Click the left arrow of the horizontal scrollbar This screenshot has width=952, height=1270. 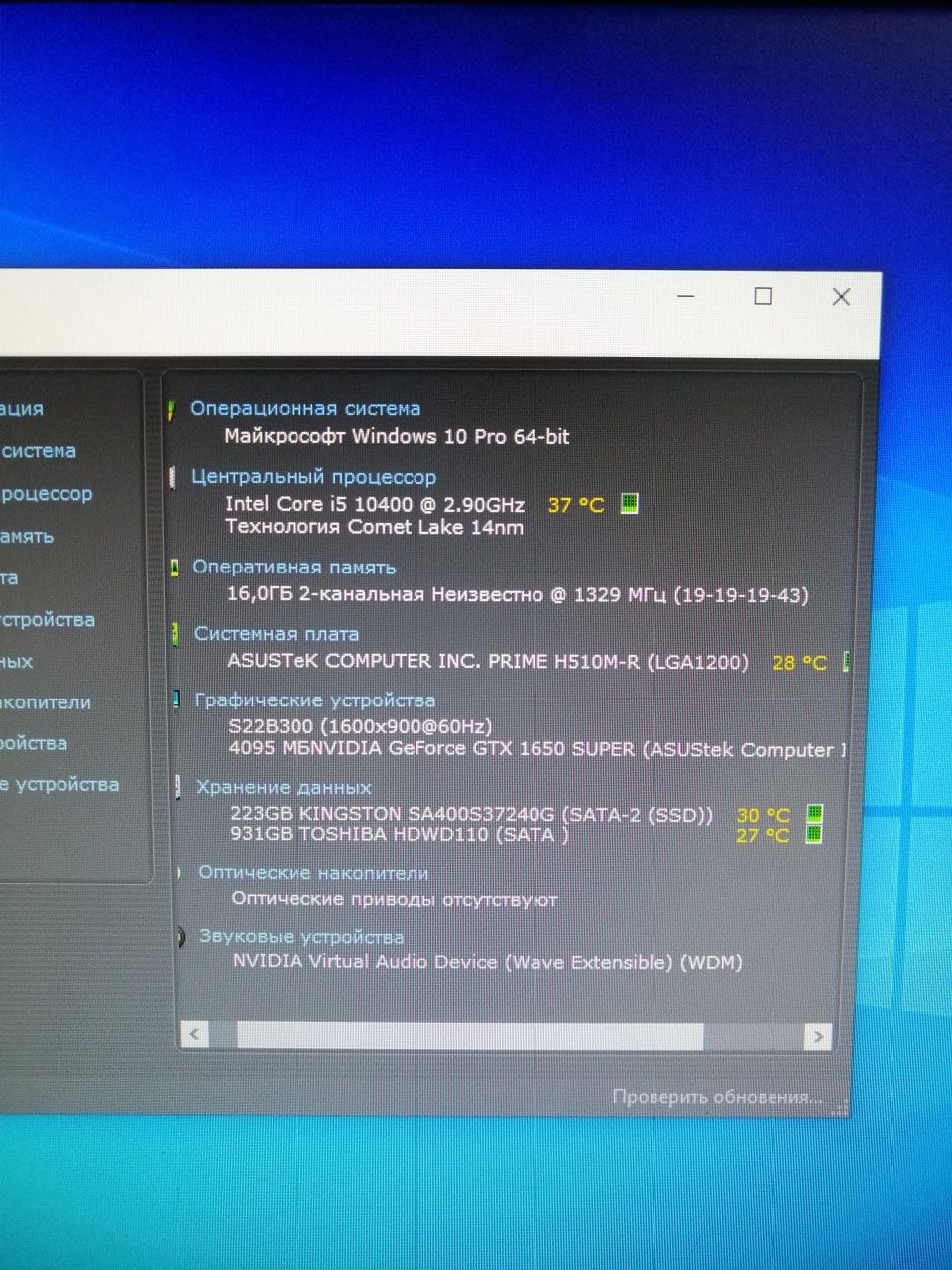coord(195,1035)
